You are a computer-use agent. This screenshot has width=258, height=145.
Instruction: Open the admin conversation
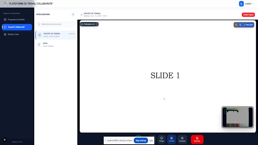click(x=56, y=45)
